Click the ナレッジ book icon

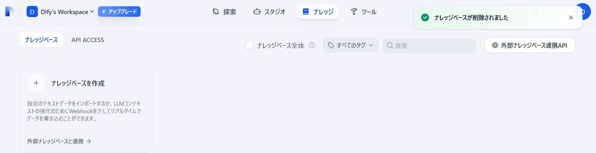pos(306,12)
